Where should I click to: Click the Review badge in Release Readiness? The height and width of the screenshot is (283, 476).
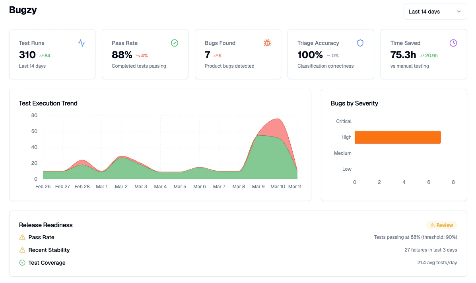pos(441,225)
